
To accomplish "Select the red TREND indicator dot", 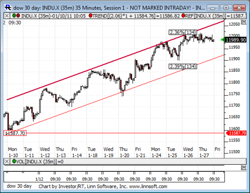I will click(x=90, y=15).
